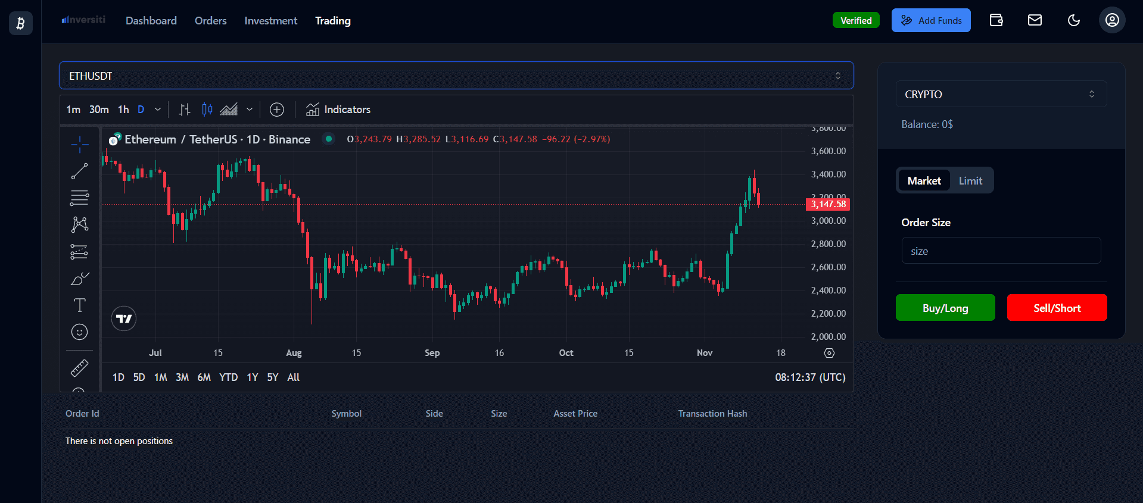Click the TradingView logo on chart
The image size is (1143, 503).
[x=124, y=319]
